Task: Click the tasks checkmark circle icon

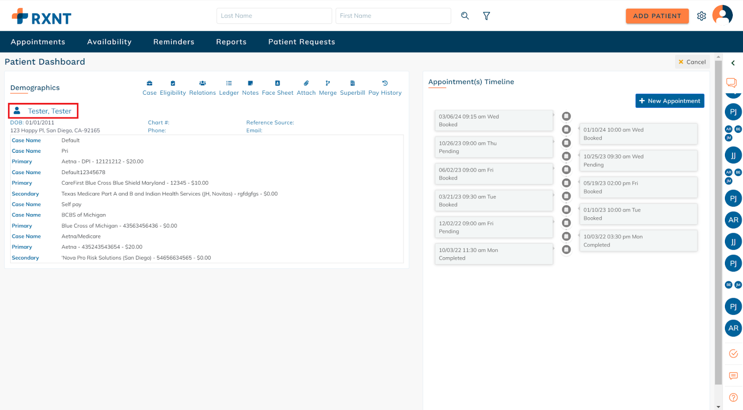Action: 734,354
